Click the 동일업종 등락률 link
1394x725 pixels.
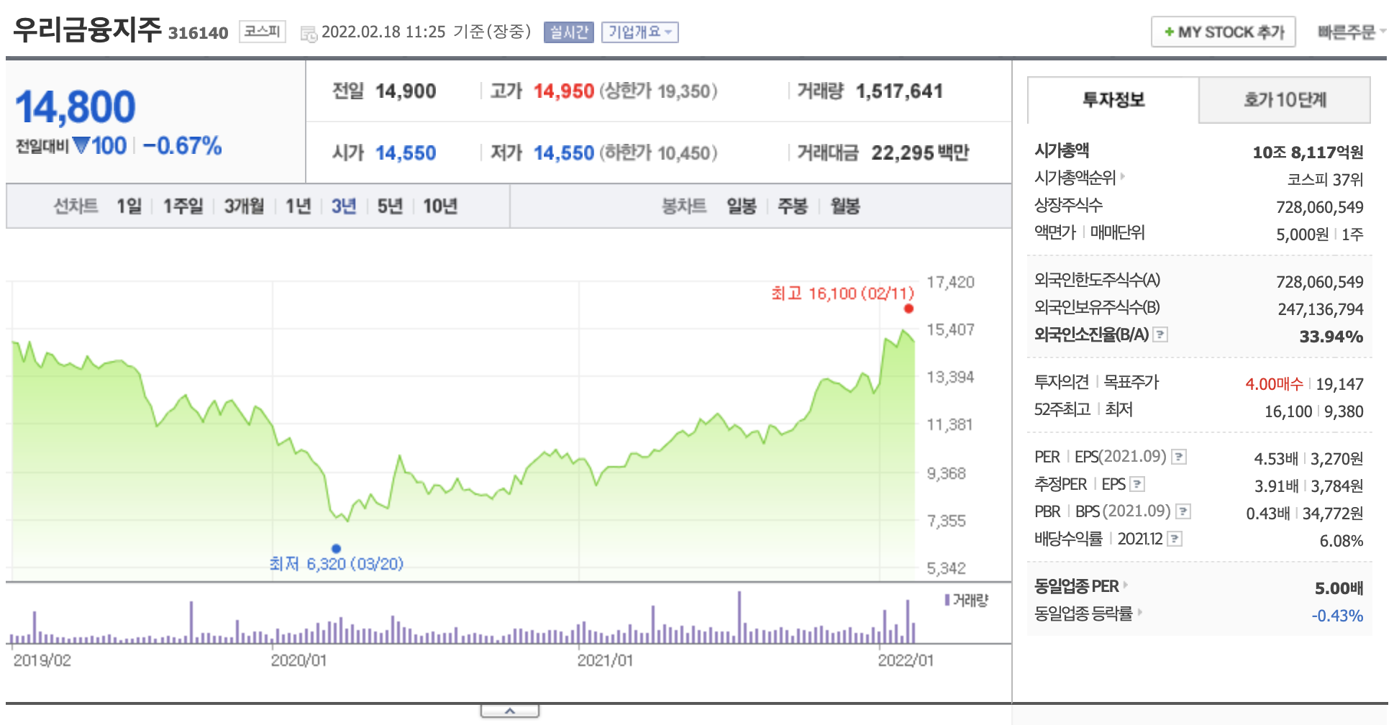(x=1083, y=614)
